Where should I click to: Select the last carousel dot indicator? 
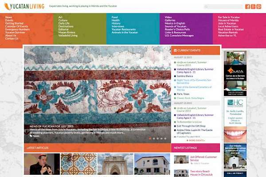(164, 138)
